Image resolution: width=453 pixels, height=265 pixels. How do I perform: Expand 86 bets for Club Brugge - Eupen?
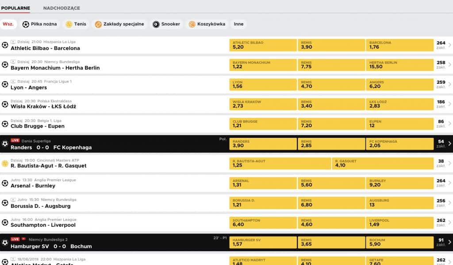click(443, 124)
